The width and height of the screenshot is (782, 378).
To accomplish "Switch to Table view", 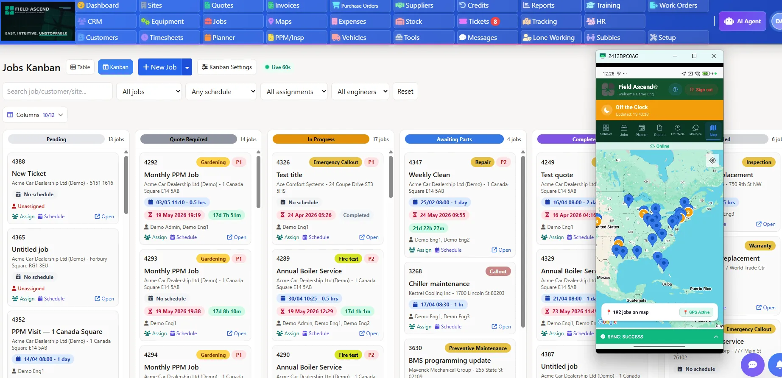I will [x=80, y=67].
